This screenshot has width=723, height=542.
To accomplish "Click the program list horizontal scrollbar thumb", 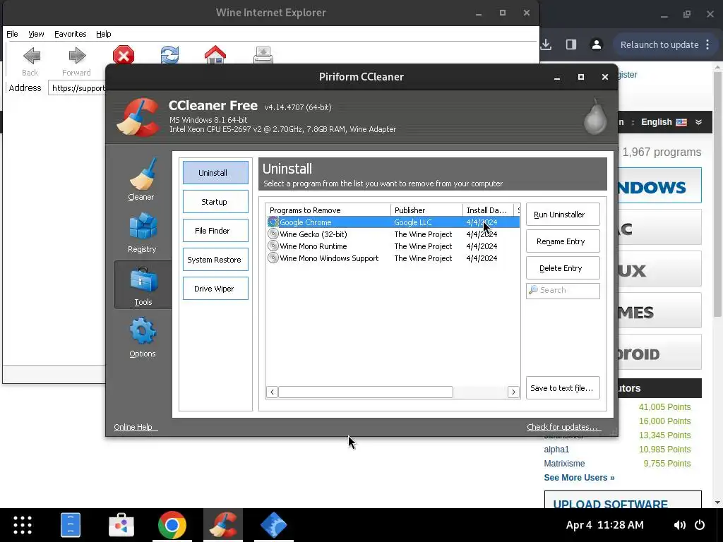I will 366,392.
